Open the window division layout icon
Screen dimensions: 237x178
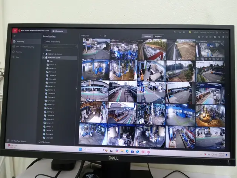219,37
